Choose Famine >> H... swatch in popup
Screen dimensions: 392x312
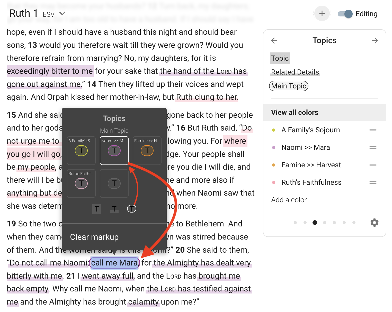[x=147, y=151]
